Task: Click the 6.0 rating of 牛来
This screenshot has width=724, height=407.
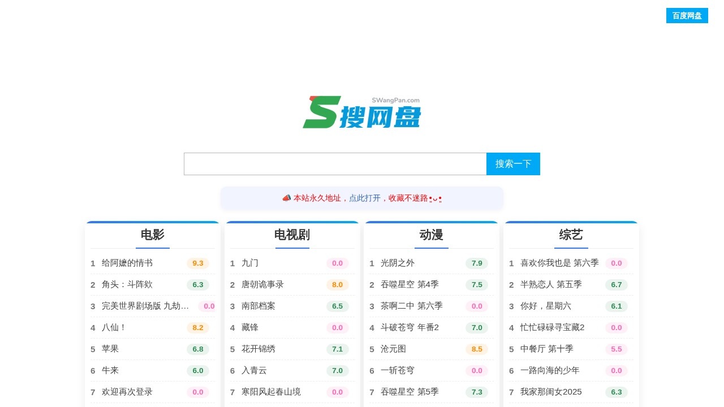Action: [x=198, y=370]
